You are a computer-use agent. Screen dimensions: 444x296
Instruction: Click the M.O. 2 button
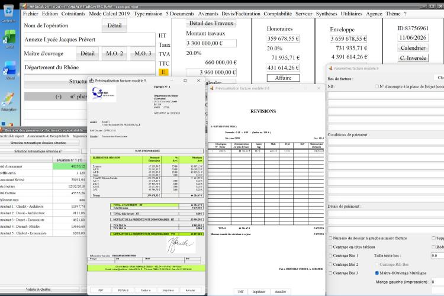[114, 53]
